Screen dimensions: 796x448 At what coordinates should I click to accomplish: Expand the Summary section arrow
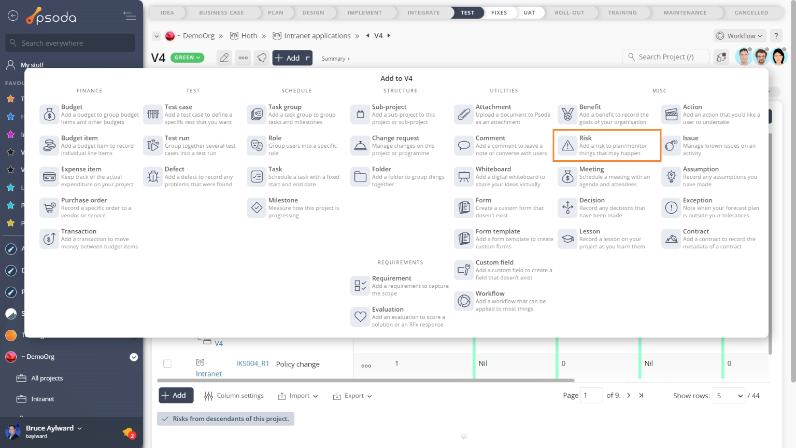348,59
